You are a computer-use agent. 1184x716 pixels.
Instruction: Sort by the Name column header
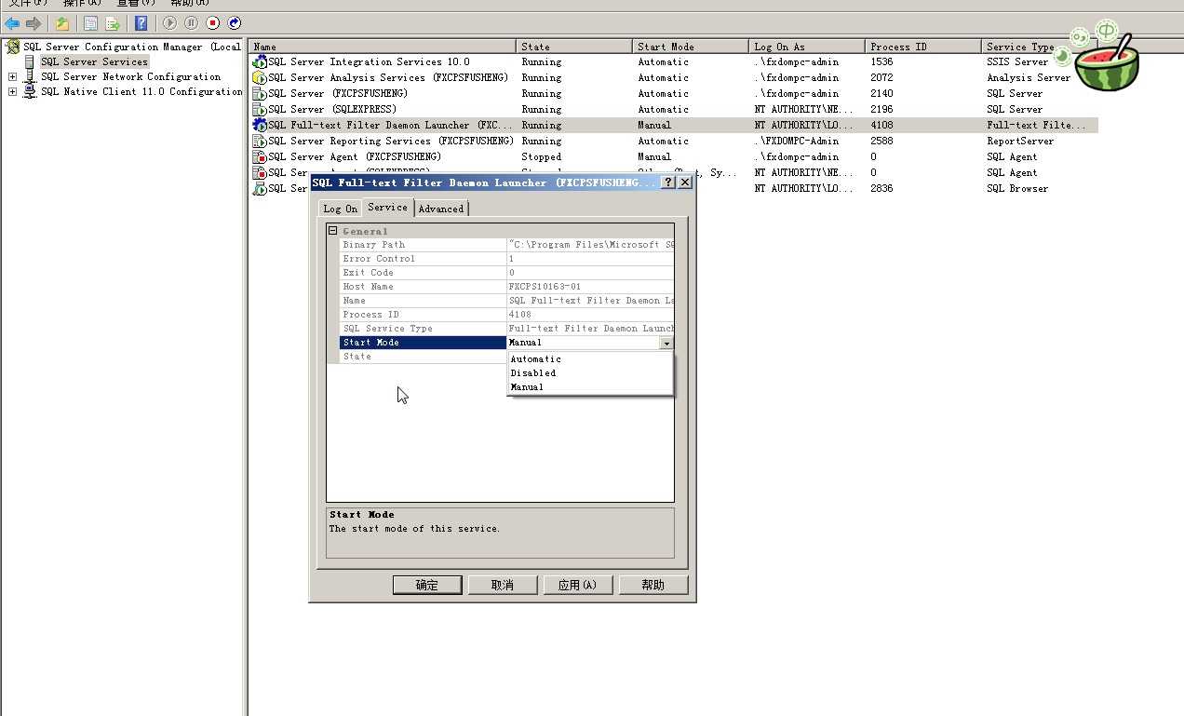click(383, 47)
